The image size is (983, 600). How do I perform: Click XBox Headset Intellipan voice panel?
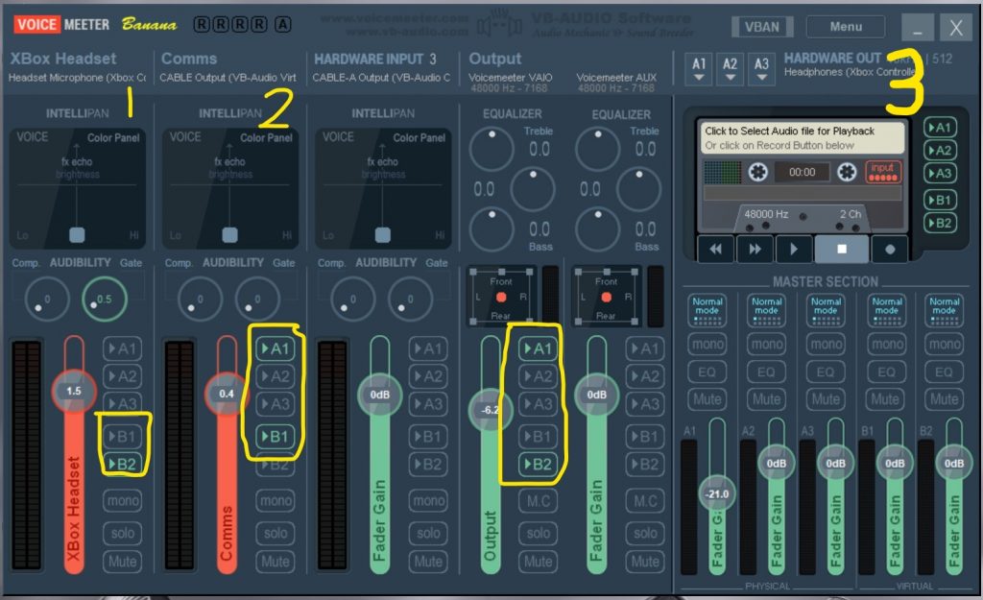coord(77,188)
